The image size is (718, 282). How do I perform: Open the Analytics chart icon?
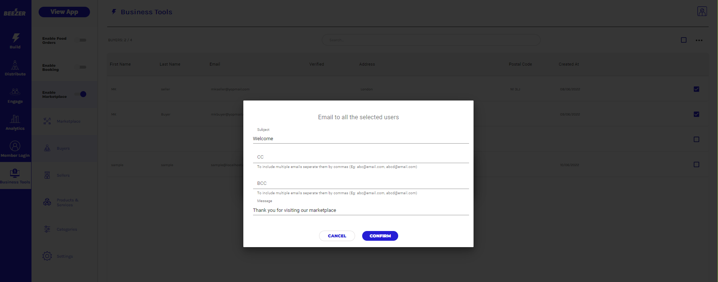pos(15,119)
